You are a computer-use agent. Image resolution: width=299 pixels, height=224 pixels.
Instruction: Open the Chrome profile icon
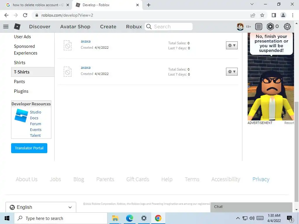[x=283, y=15]
